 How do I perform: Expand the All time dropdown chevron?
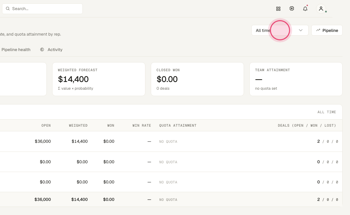point(301,30)
